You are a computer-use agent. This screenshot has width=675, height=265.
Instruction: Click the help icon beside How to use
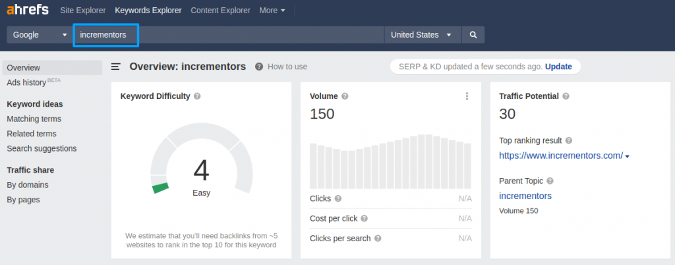click(x=258, y=67)
